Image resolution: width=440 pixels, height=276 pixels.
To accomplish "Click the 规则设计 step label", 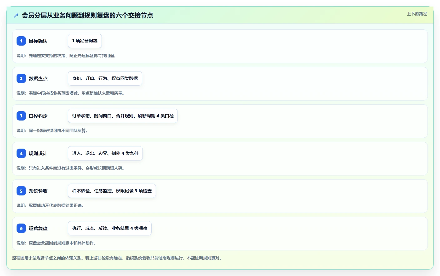I will (38, 153).
